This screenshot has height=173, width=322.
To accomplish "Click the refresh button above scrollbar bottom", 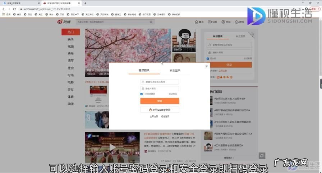I will tap(262, 156).
